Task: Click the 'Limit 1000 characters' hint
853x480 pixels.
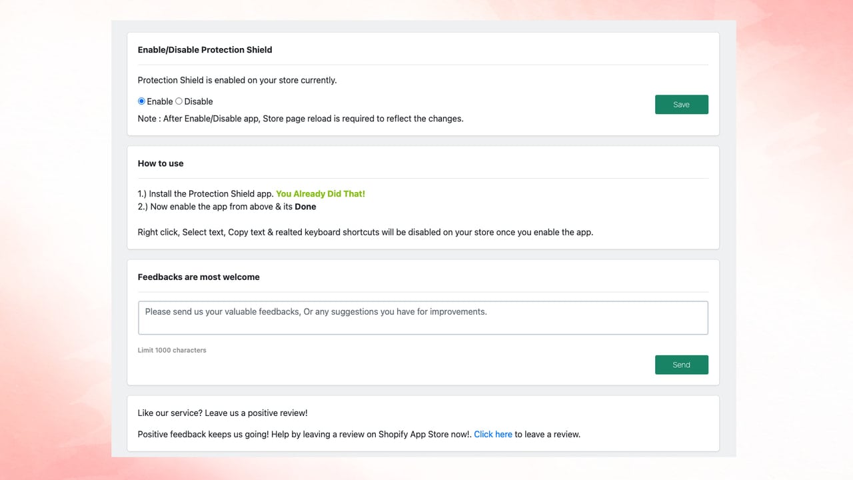Action: tap(172, 350)
